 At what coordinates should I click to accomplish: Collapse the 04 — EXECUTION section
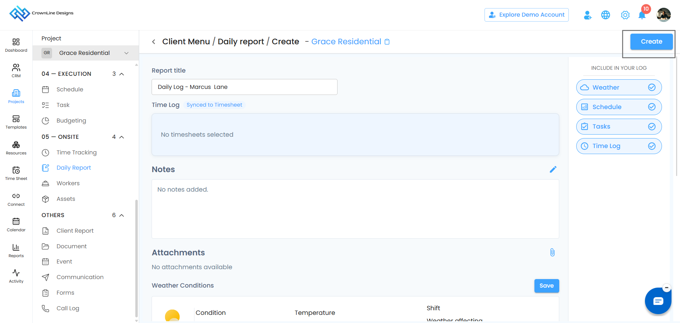121,74
